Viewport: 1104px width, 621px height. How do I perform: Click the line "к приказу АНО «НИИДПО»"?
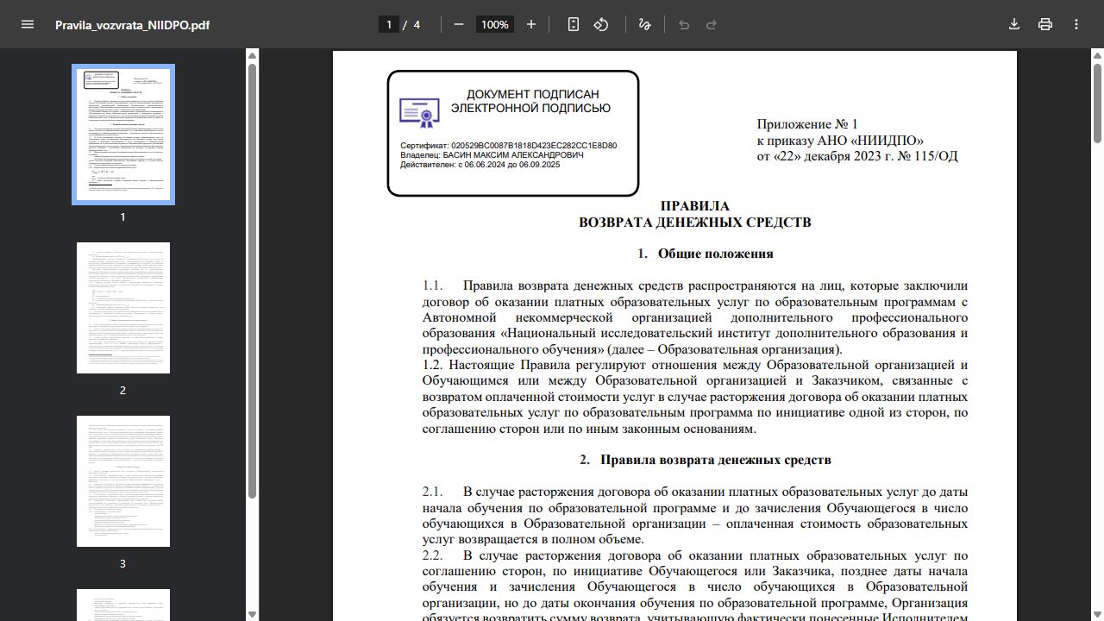click(840, 141)
